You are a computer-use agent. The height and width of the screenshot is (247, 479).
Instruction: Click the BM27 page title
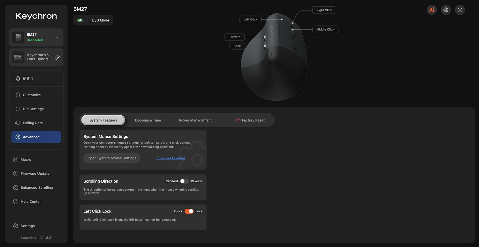point(80,9)
